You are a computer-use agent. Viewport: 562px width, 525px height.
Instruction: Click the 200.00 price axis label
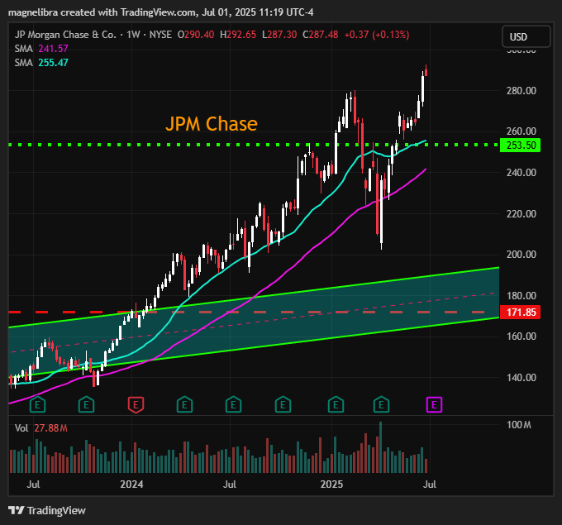(522, 255)
